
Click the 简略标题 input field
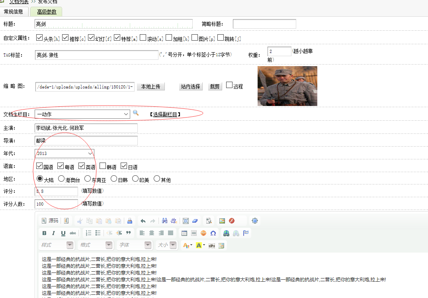(x=264, y=24)
